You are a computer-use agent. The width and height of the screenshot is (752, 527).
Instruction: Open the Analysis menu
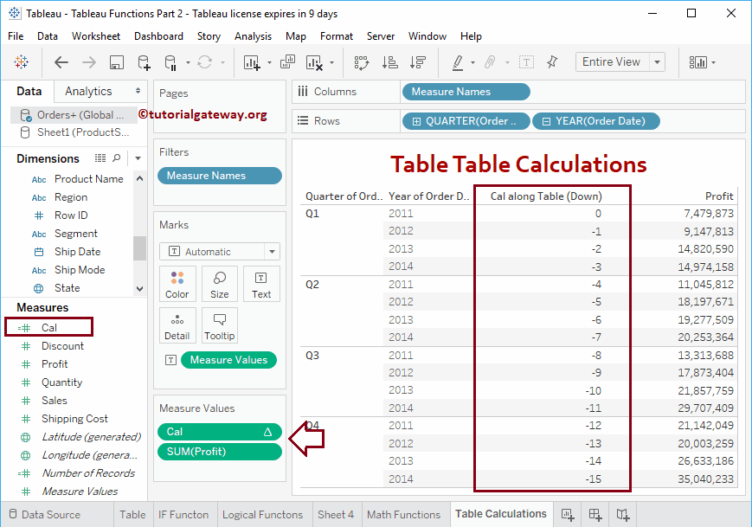[x=253, y=36]
